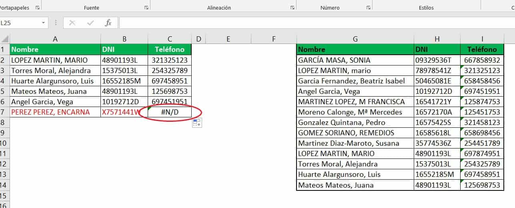This screenshot has height=208, width=515.
Task: Click the #N/D error cell
Action: [x=170, y=112]
